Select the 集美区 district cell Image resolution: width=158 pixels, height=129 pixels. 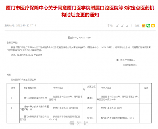[x=90, y=98]
